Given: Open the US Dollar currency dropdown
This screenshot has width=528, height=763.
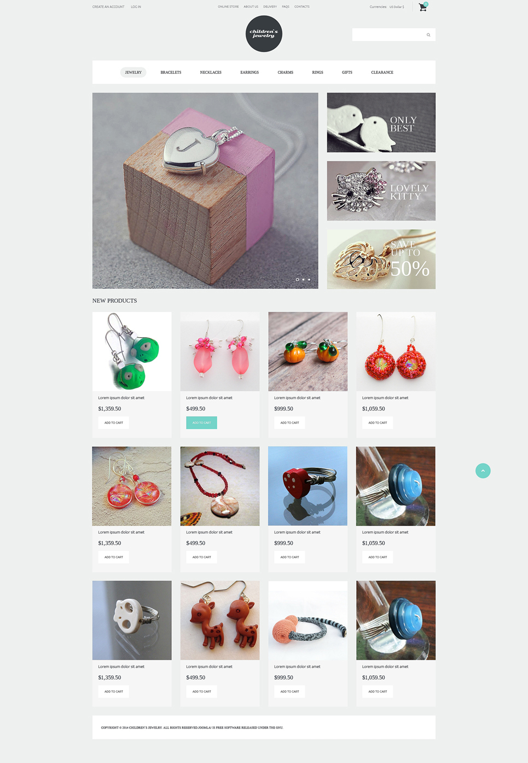Looking at the screenshot, I should coord(397,7).
